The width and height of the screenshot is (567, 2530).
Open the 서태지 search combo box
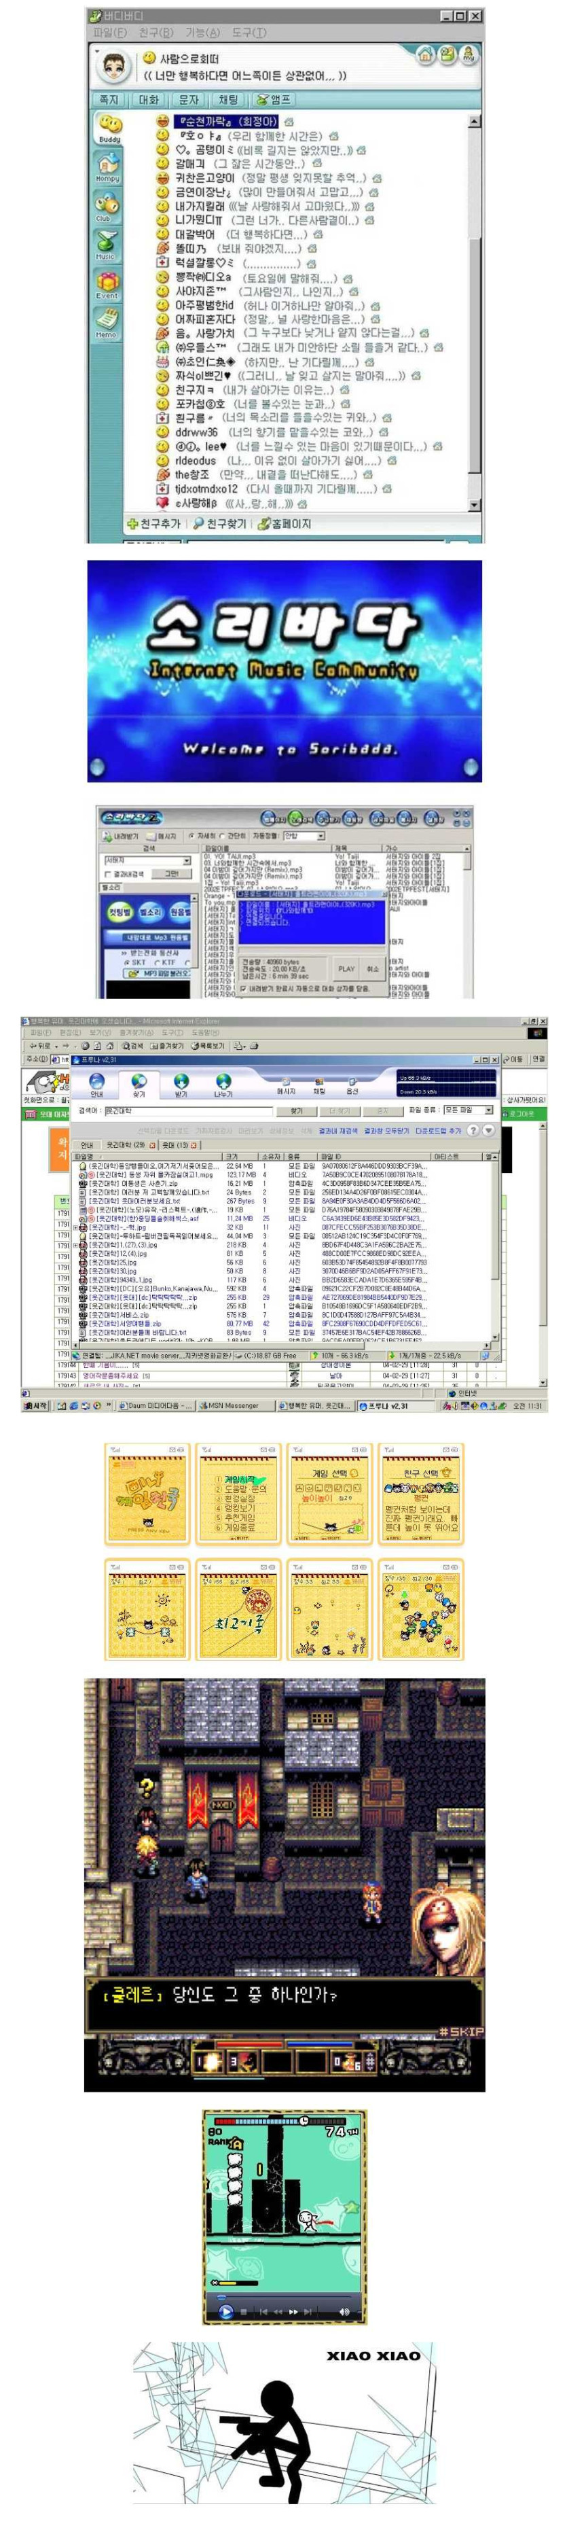click(147, 860)
